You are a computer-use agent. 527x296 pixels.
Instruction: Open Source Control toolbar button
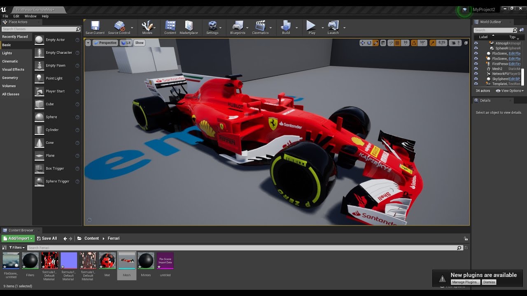[119, 28]
